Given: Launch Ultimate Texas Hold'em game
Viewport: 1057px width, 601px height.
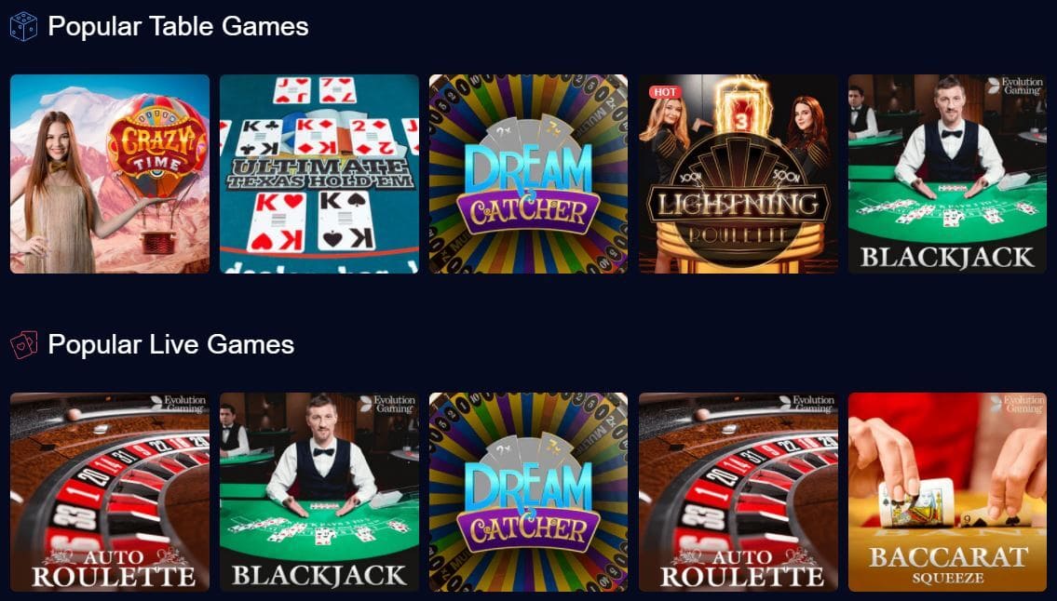Looking at the screenshot, I should 319,174.
